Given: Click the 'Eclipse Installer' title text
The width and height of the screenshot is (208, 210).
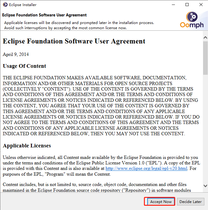Looking at the screenshot, I should [23, 5].
